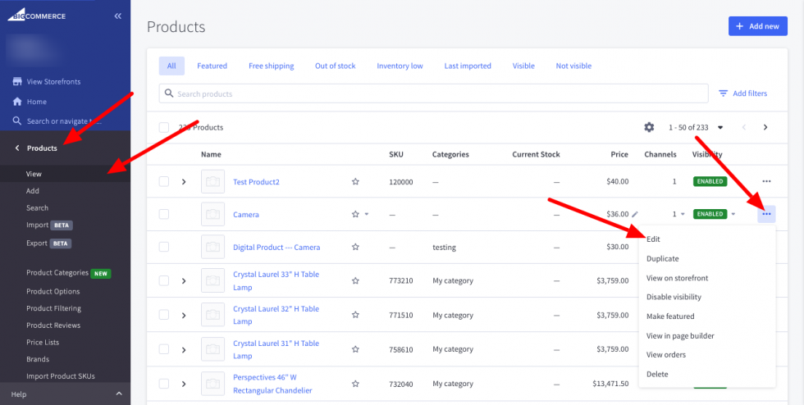804x405 pixels.
Task: Click the Add new button
Action: pos(756,26)
